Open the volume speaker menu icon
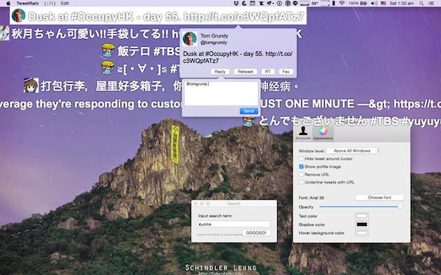Screen dimensions: 441x275 pos(374,4)
